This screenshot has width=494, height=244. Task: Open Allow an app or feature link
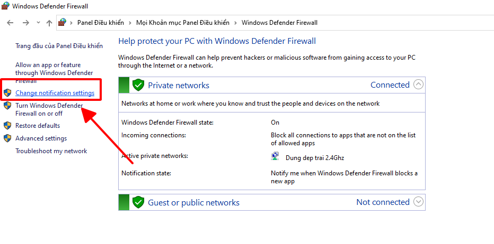pos(54,73)
